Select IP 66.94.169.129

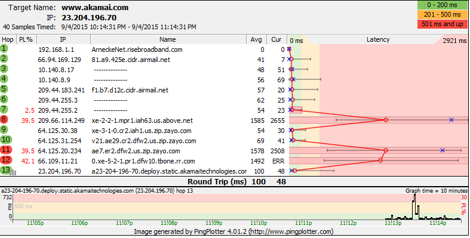point(59,60)
